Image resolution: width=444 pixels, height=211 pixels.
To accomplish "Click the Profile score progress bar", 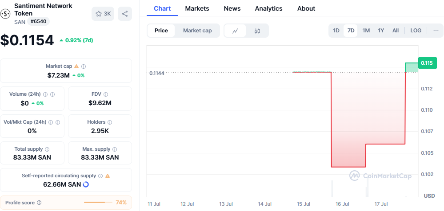I will 98,203.
